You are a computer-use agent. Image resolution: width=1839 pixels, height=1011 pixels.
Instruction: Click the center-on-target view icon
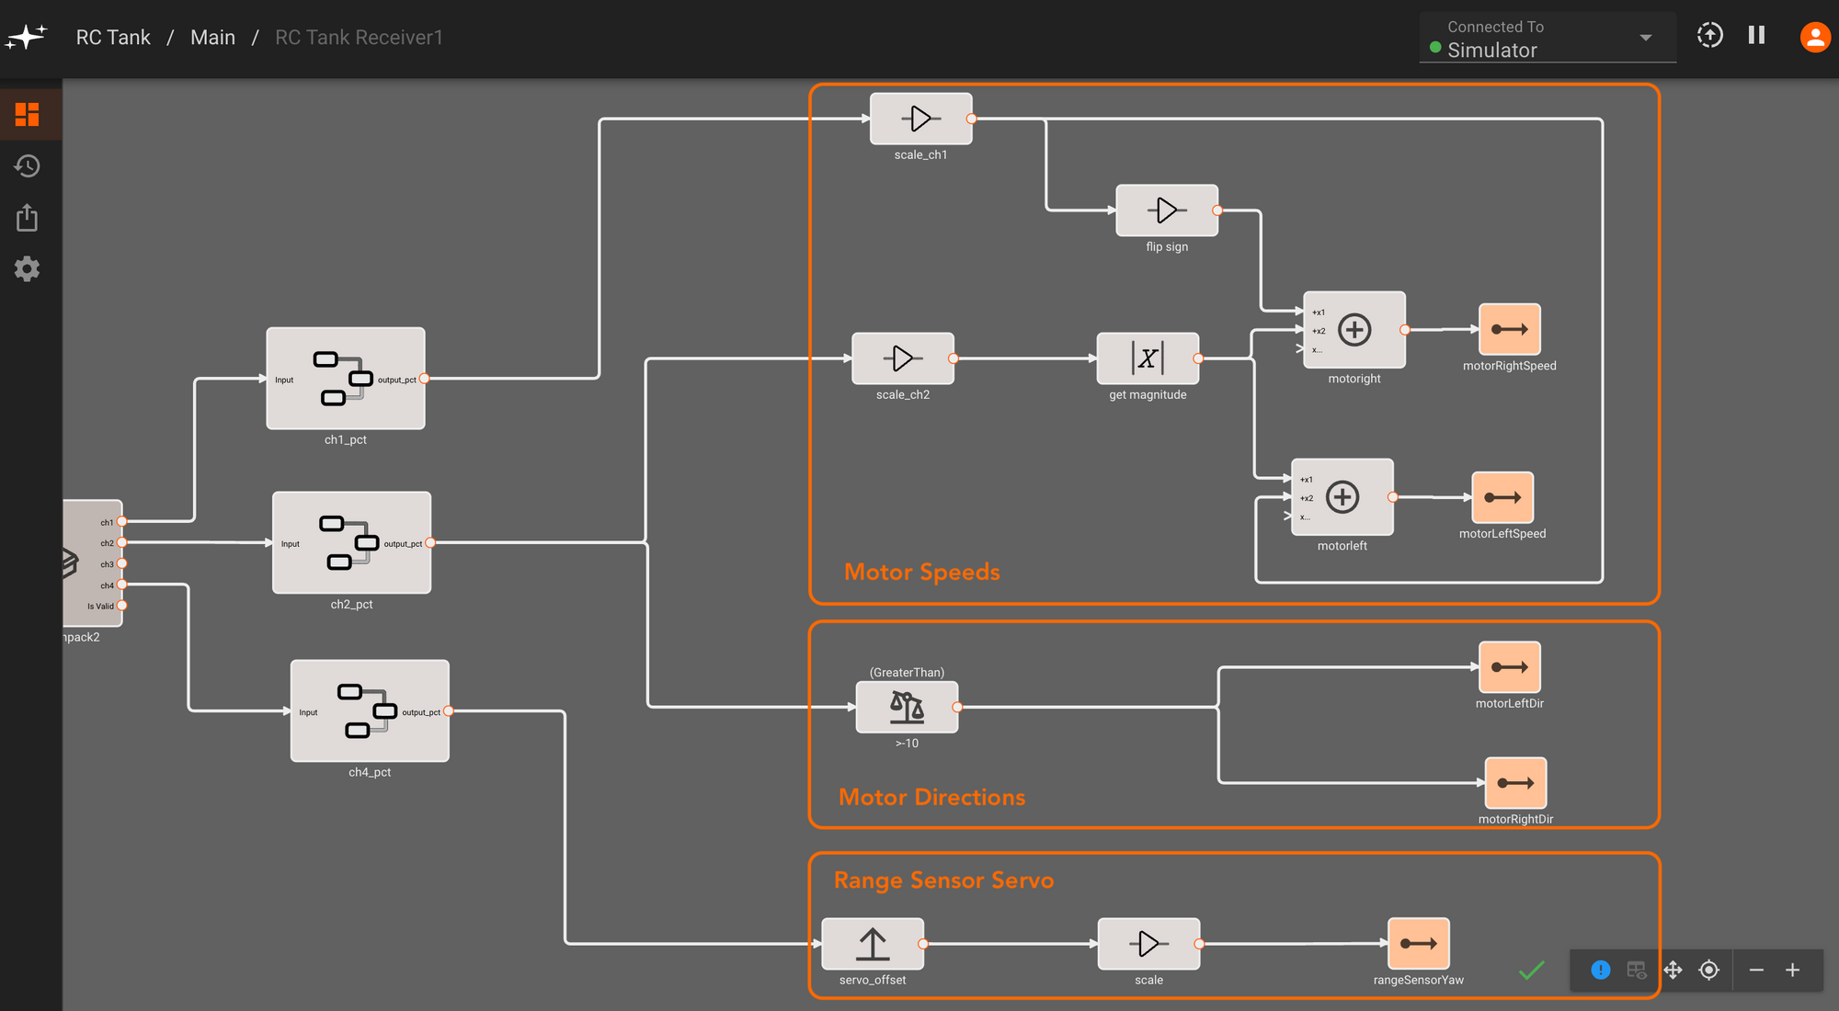1708,970
